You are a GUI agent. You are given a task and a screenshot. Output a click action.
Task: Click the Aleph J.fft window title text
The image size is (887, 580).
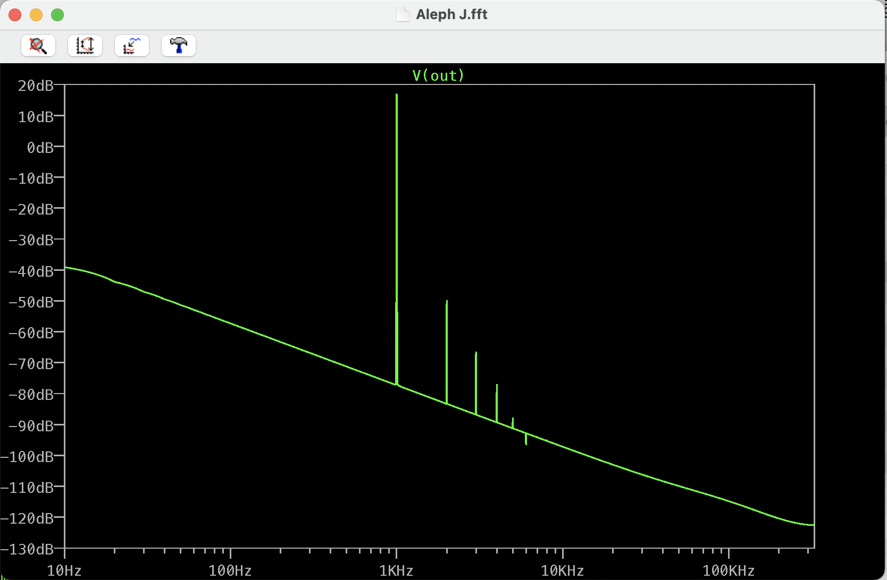[x=451, y=14]
